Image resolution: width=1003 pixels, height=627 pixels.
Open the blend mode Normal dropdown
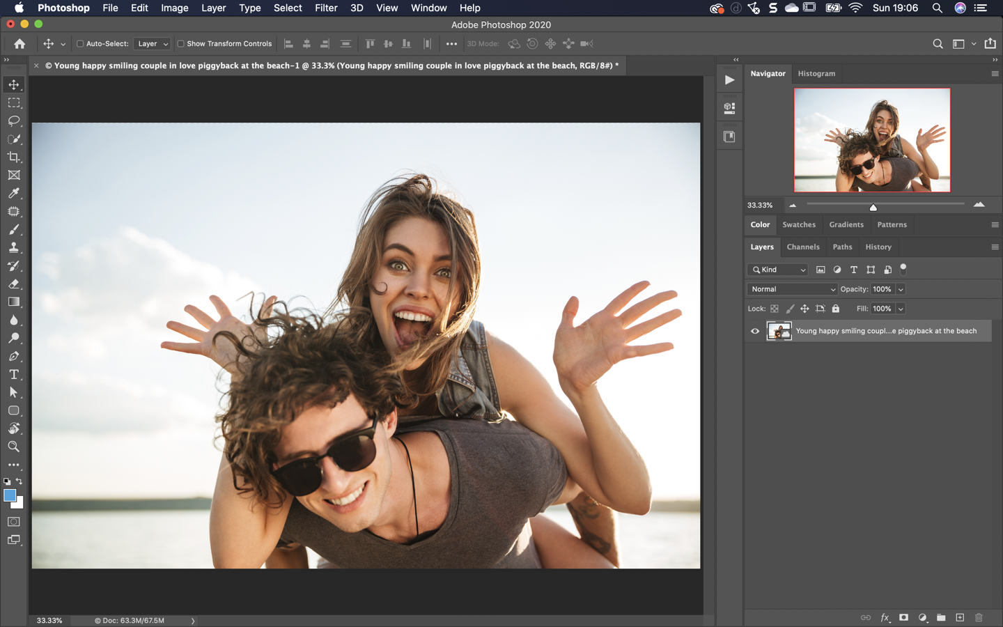792,289
